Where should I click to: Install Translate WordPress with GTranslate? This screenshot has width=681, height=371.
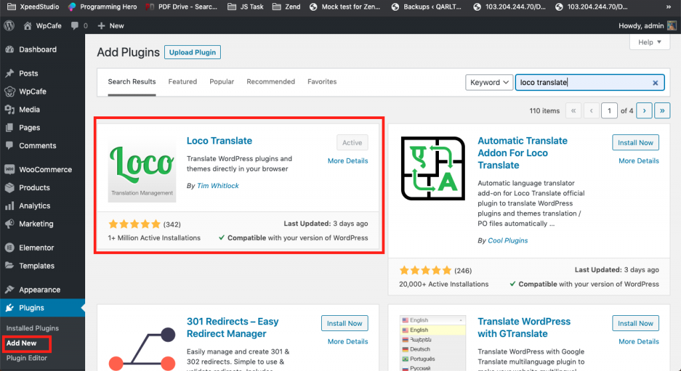635,323
